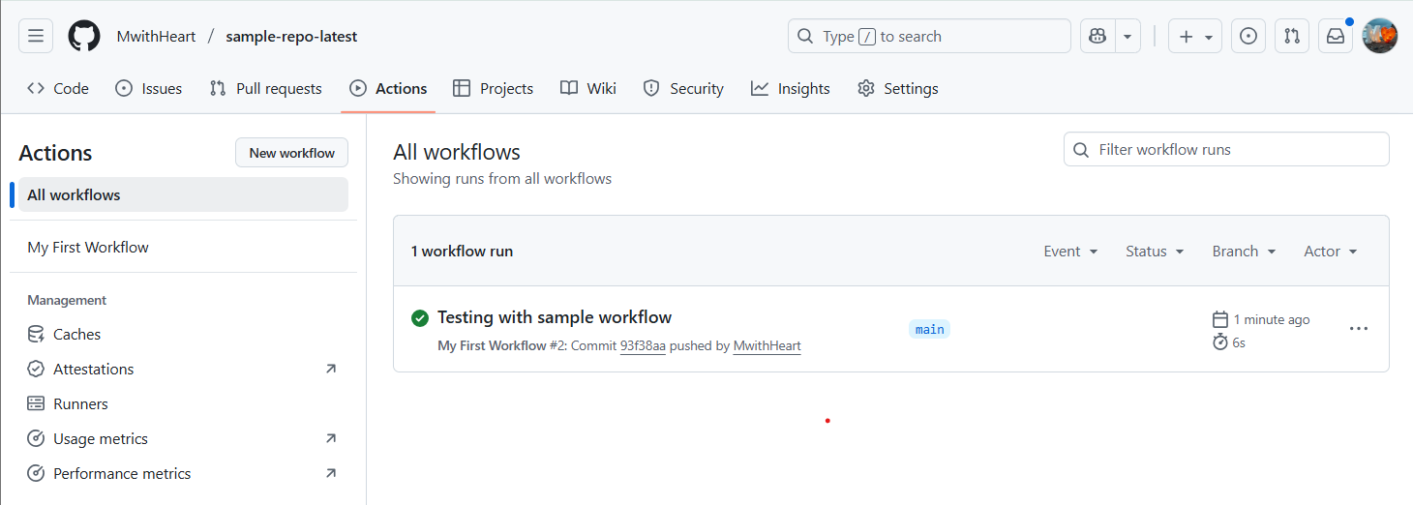Open the 93f38aa commit link
Viewport: 1413px width, 505px height.
(x=643, y=346)
